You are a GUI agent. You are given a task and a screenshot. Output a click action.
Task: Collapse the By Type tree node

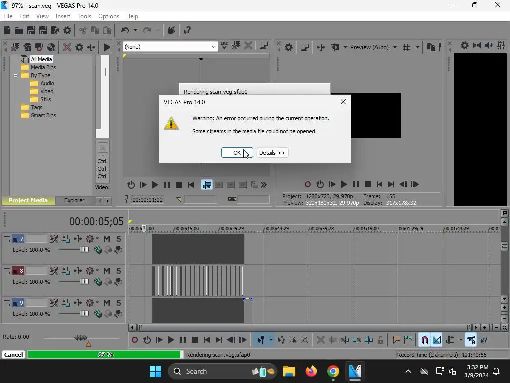click(15, 75)
